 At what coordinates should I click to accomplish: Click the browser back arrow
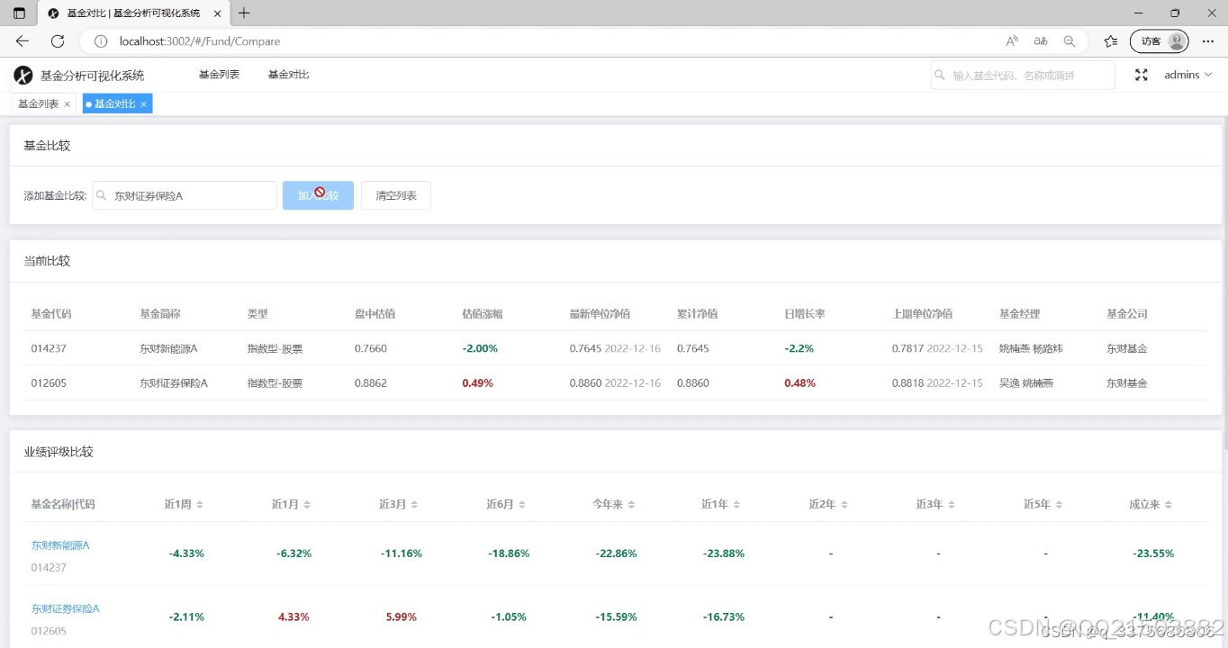(x=22, y=40)
